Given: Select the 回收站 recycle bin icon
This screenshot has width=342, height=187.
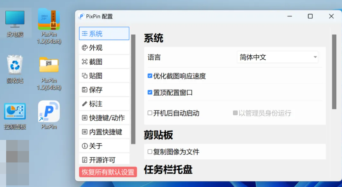Looking at the screenshot, I should pyautogui.click(x=15, y=69).
